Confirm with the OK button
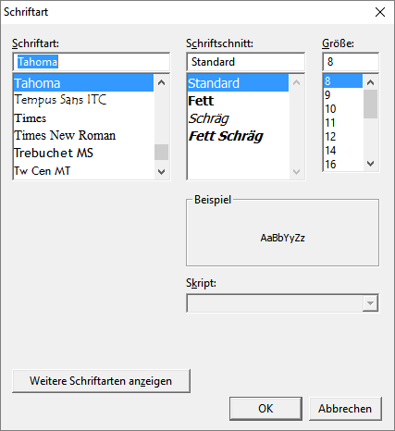395x431 pixels. tap(265, 409)
